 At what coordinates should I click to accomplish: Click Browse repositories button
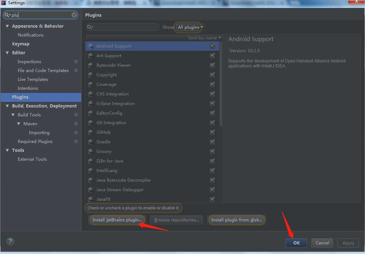click(x=176, y=220)
